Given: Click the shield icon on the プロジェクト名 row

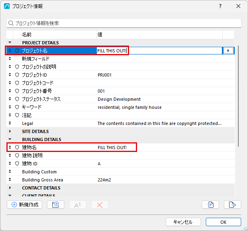Looking at the screenshot, I should click(x=17, y=51).
